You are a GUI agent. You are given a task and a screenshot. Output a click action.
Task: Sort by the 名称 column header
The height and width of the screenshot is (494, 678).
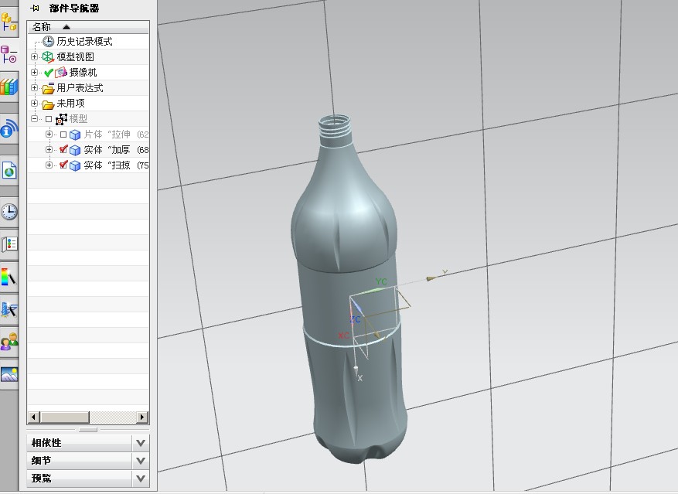click(88, 27)
